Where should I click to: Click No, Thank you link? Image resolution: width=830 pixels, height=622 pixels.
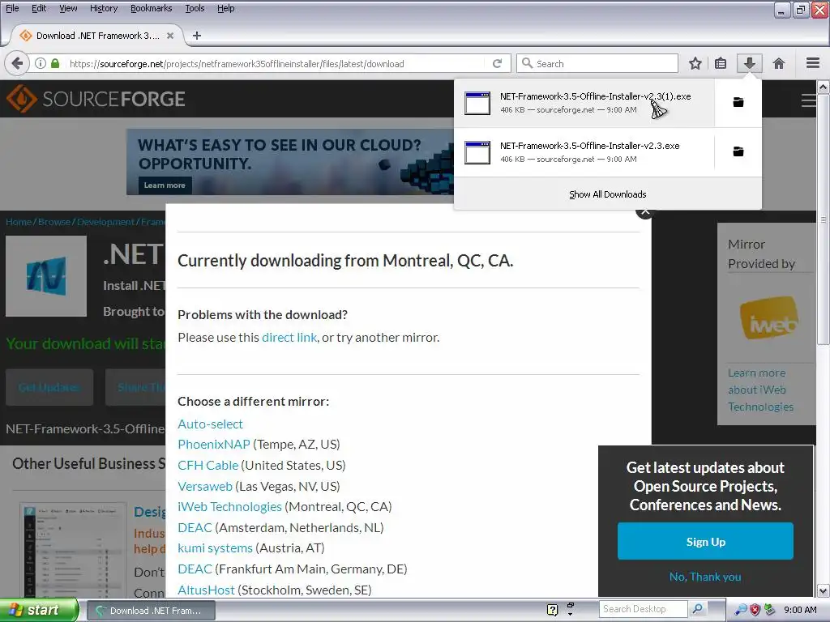(705, 577)
